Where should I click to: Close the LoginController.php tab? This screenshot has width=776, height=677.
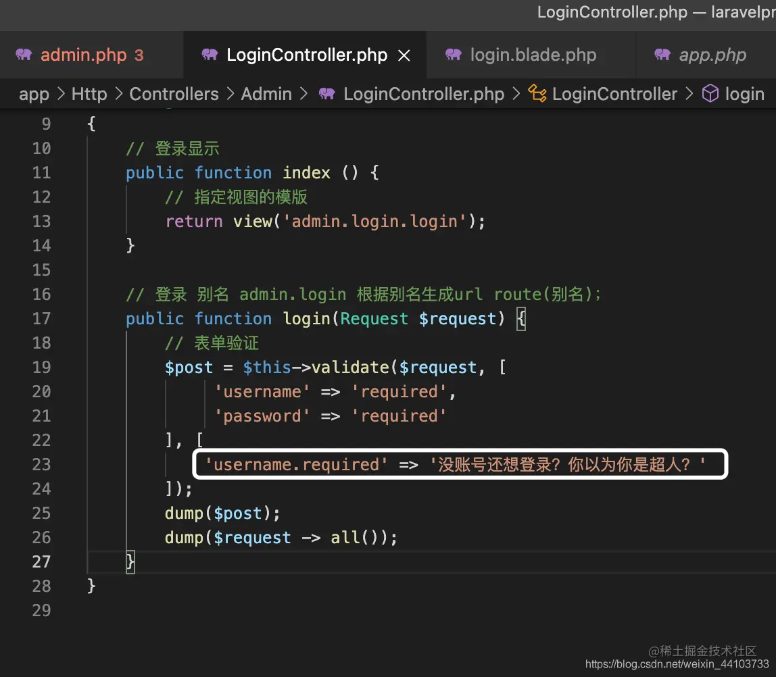click(x=404, y=55)
